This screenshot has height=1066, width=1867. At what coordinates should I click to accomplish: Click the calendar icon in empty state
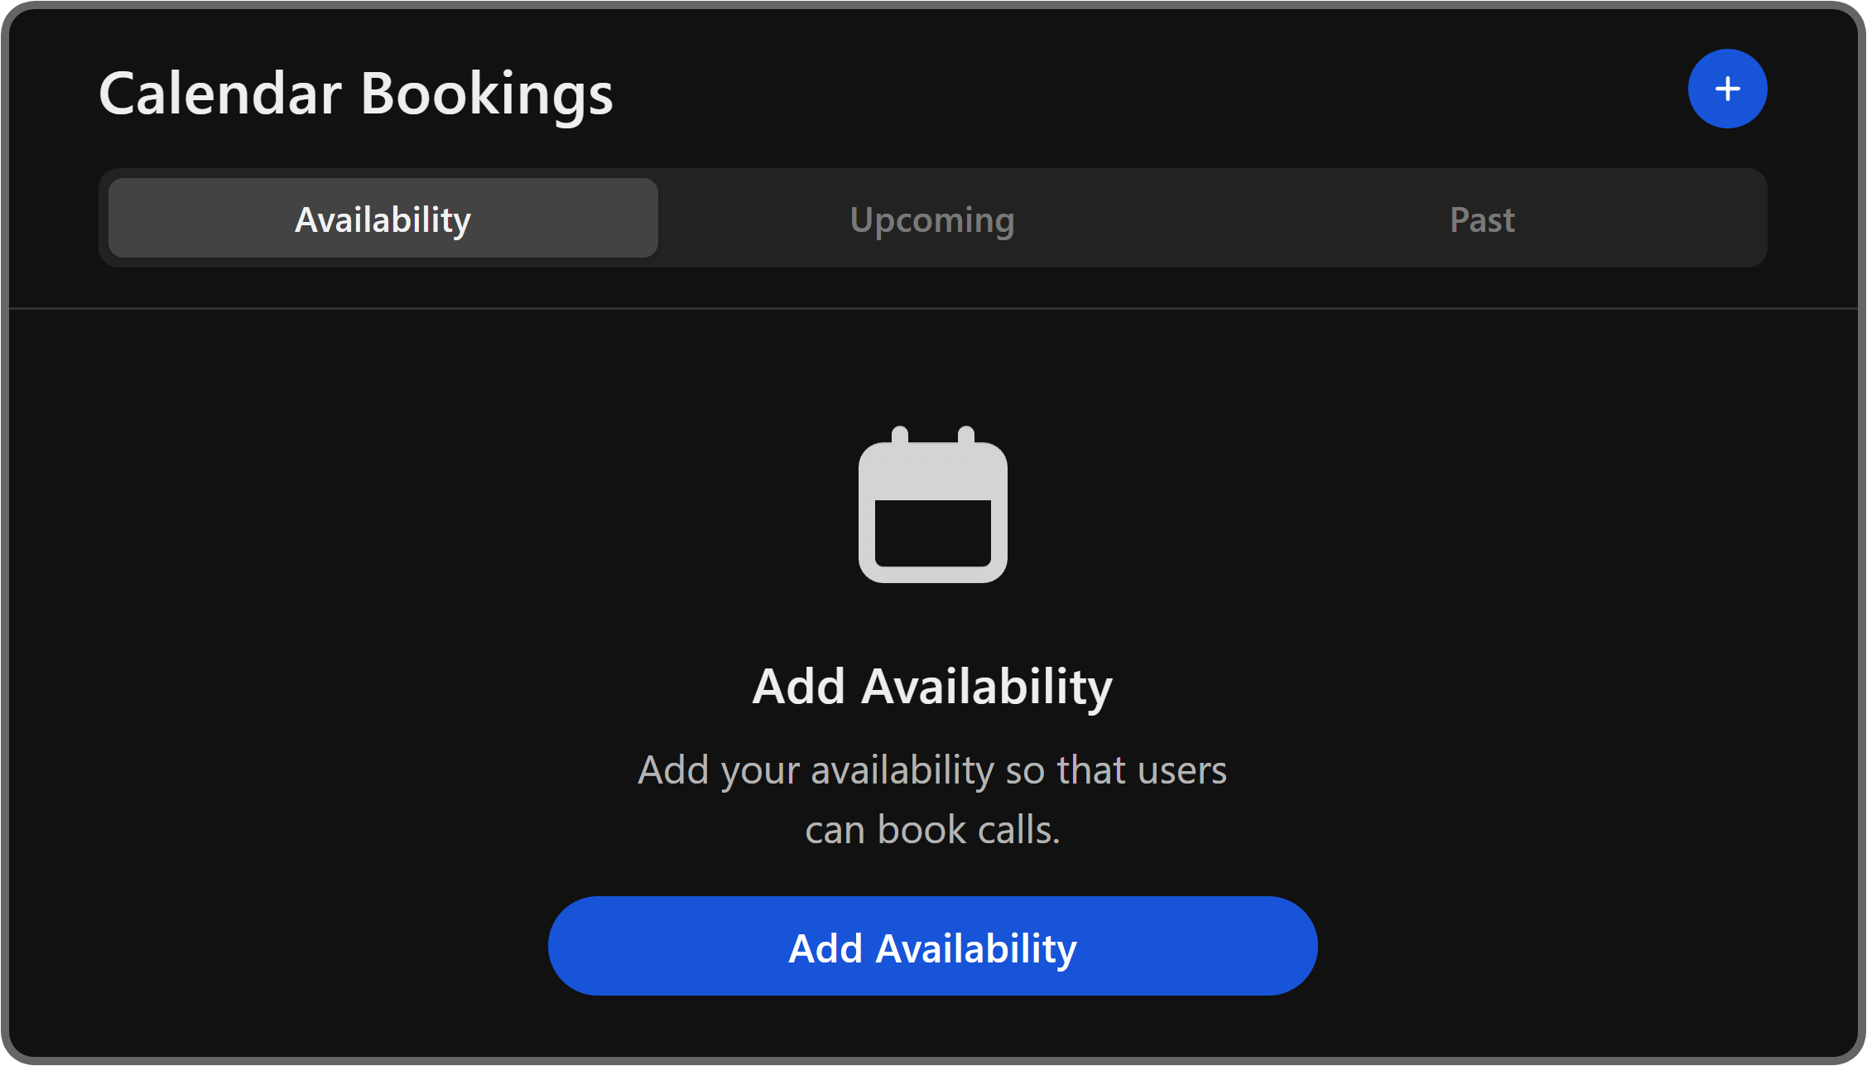click(x=932, y=505)
